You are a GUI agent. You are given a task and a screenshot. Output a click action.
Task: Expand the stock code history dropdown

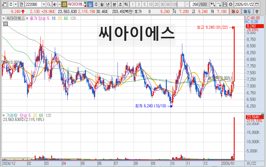coord(44,4)
